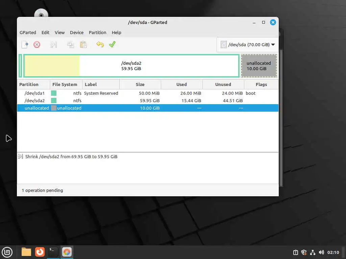Viewport: 346px width, 259px height.
Task: Select the /dev/sda2 partition row
Action: (x=148, y=100)
